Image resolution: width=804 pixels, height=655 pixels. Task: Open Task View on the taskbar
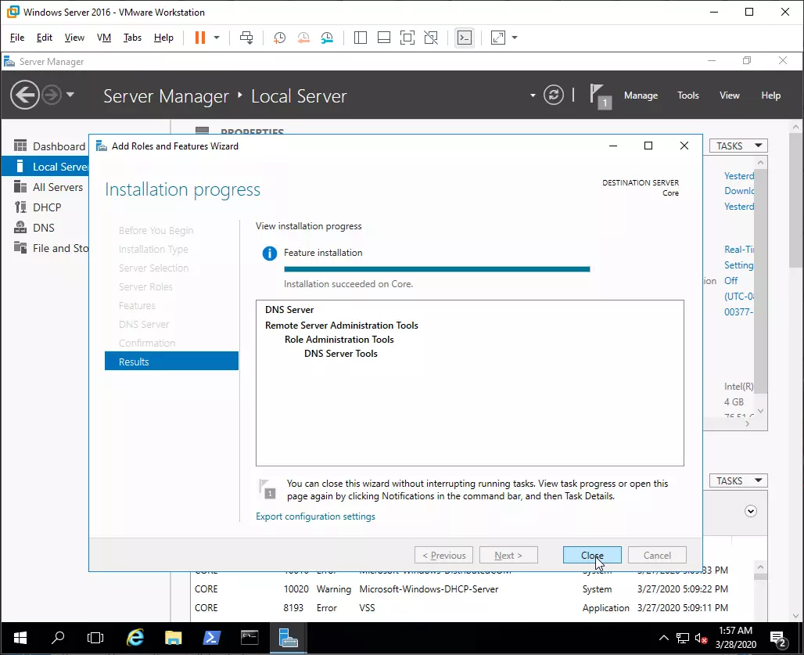coord(95,638)
